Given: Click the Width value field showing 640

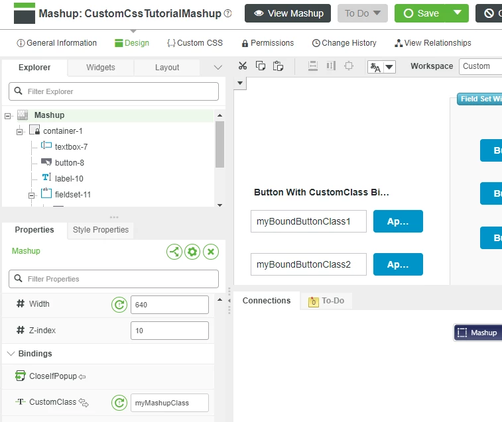Looking at the screenshot, I should 170,305.
